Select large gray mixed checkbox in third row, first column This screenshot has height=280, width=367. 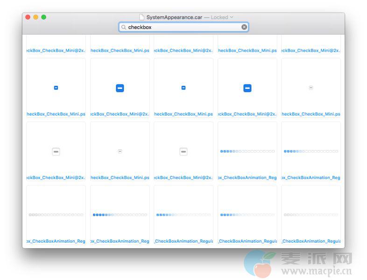(x=56, y=152)
